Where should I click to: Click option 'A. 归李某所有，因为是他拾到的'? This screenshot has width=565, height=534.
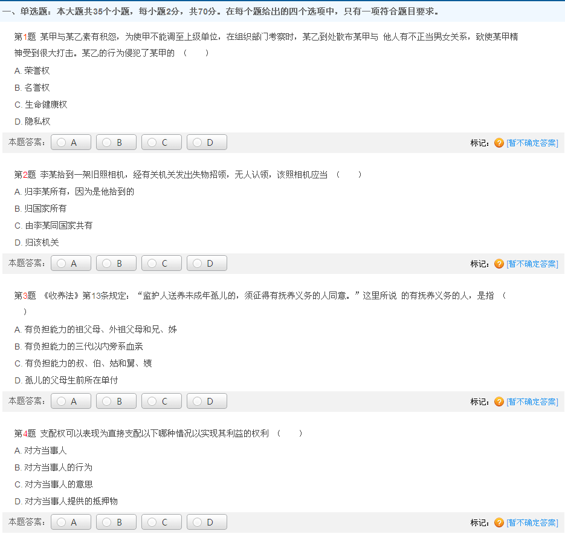click(74, 192)
